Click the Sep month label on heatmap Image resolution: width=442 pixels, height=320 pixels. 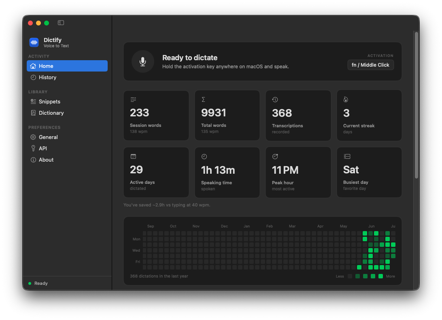click(151, 226)
